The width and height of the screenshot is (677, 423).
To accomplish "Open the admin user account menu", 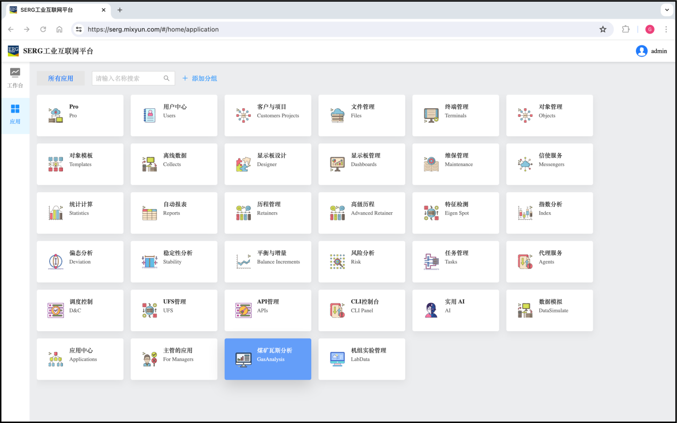I will (651, 51).
